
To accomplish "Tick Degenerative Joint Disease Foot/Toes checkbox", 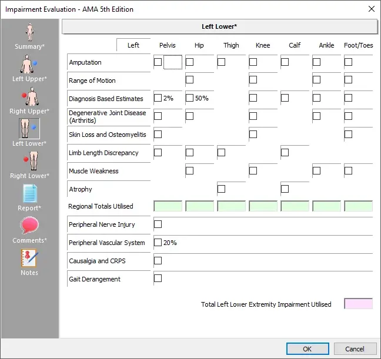I will (348, 116).
